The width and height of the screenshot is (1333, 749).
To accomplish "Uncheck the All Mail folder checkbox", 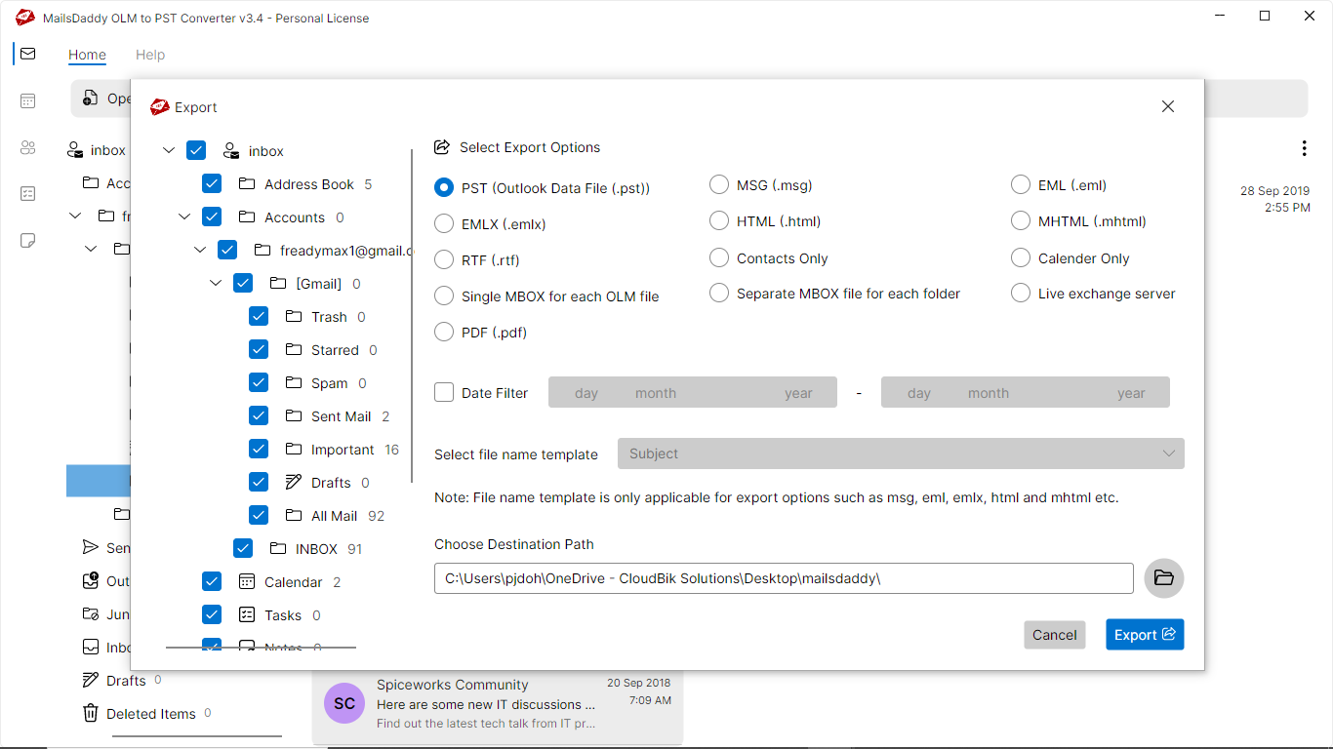I will coord(259,516).
